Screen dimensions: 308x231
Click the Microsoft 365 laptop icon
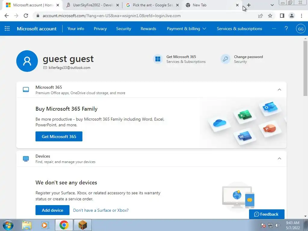coord(26,90)
